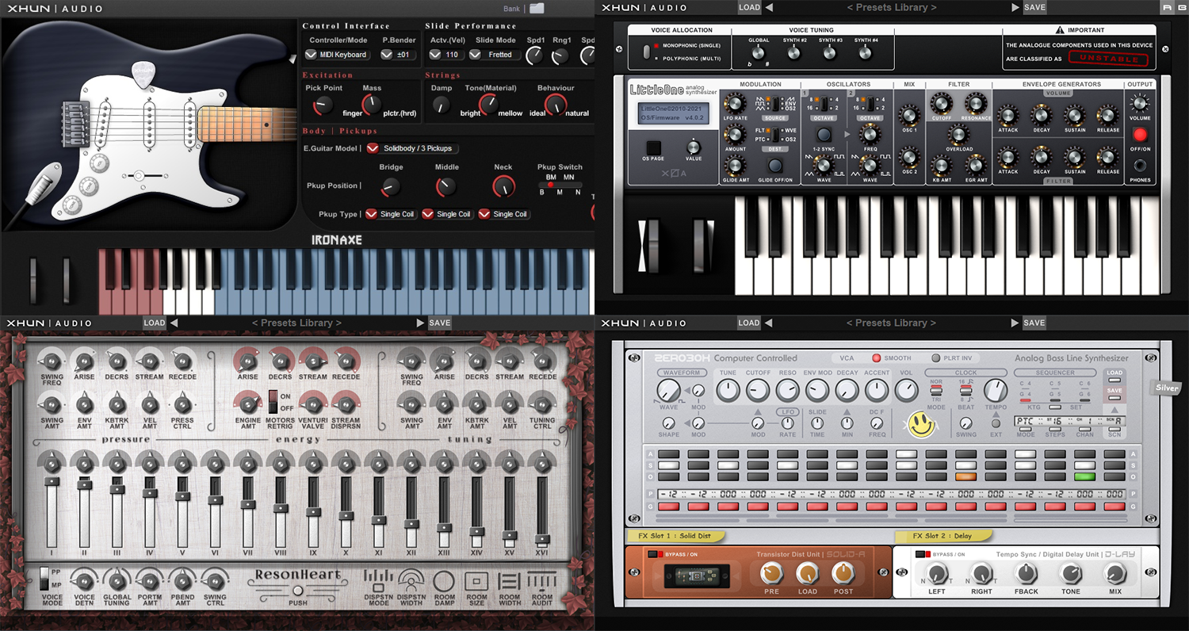This screenshot has height=631, width=1189.
Task: Select the ROOM AUDIT icon in ResonHeart
Action: pyautogui.click(x=541, y=580)
